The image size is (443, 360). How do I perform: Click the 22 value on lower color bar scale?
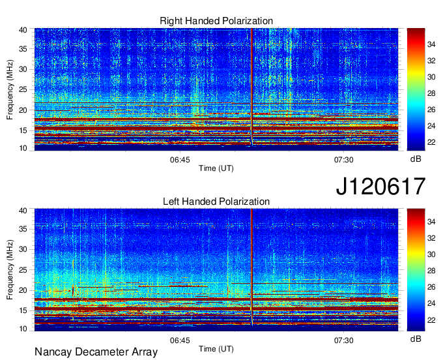tap(431, 320)
